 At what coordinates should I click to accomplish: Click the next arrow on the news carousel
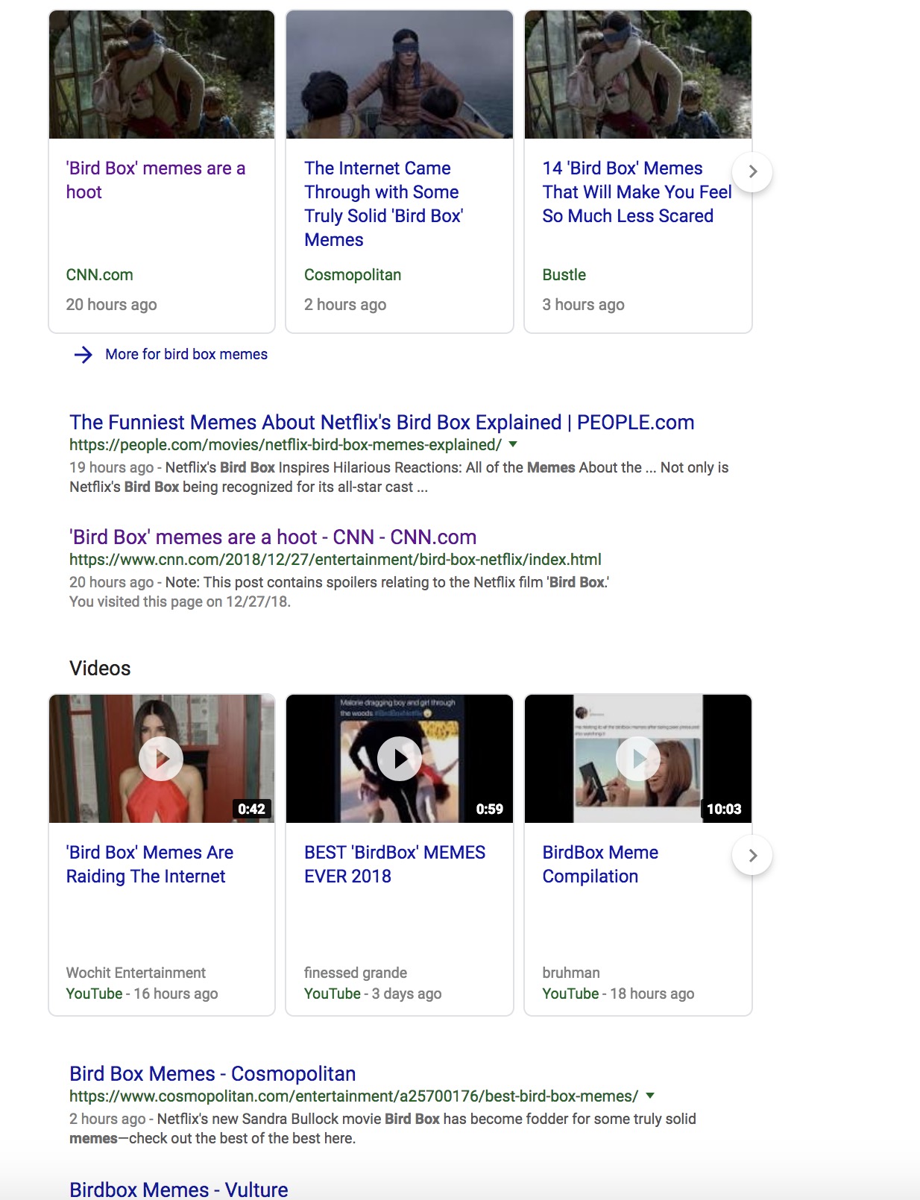tap(752, 171)
